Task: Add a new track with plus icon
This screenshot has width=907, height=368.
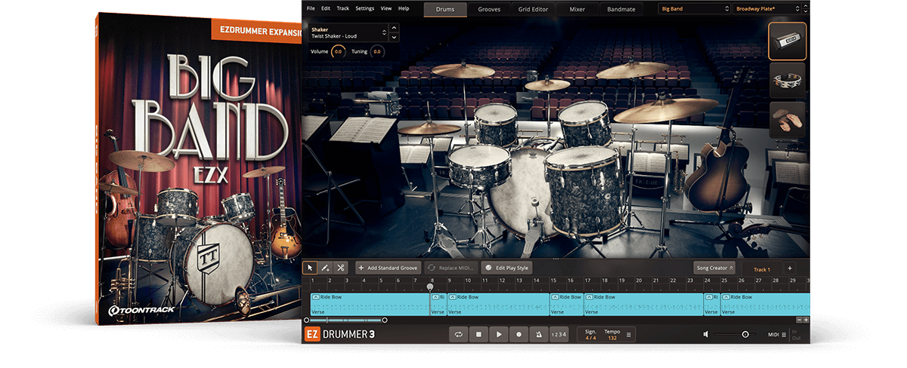Action: 789,268
